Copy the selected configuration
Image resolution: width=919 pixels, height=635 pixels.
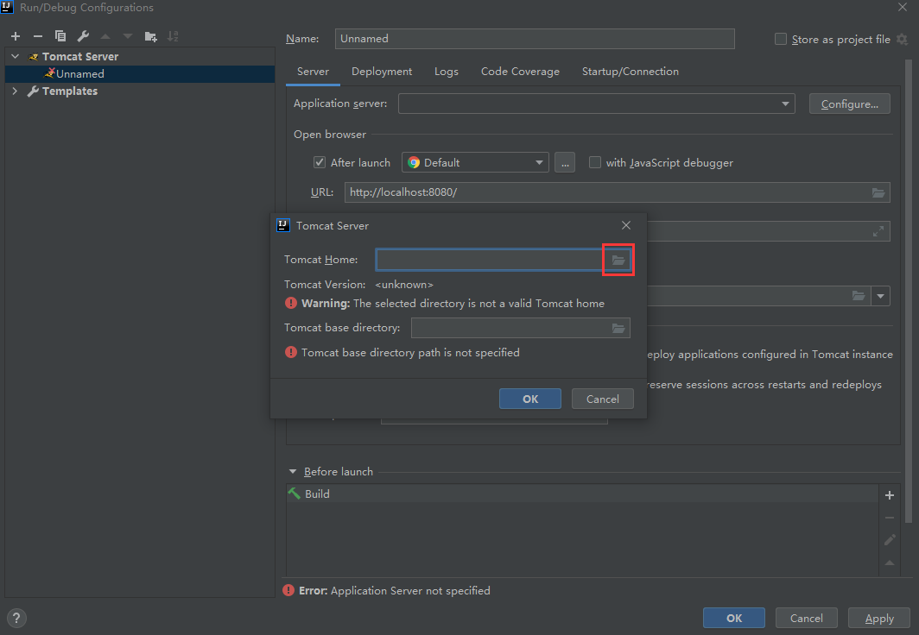coord(60,36)
